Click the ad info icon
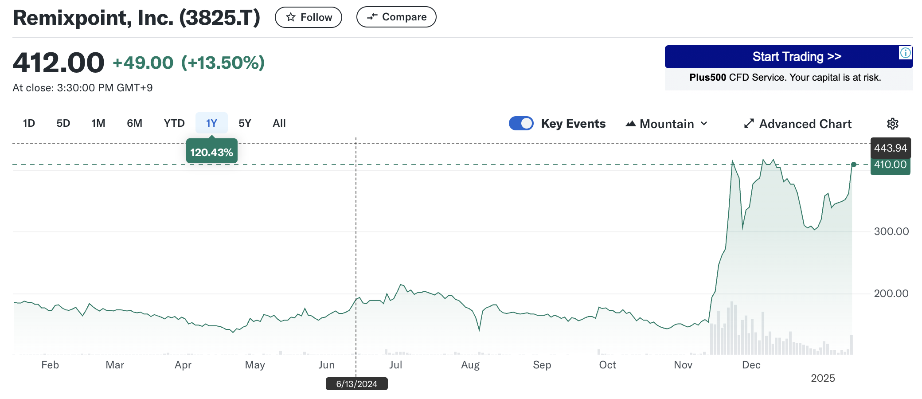Image resolution: width=922 pixels, height=399 pixels. tap(906, 53)
